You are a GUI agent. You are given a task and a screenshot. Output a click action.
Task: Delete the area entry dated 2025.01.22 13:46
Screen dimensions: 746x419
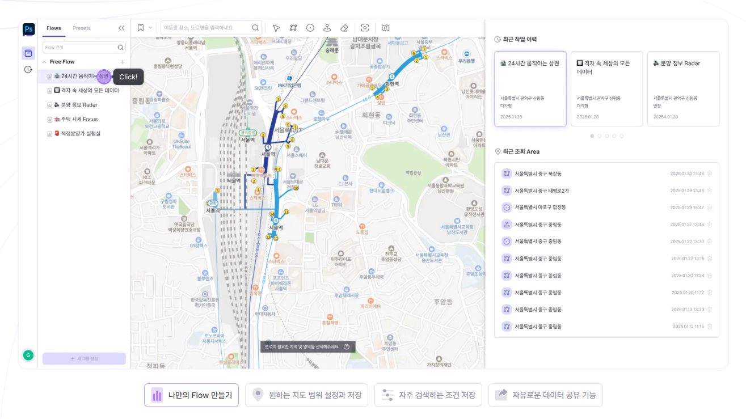(x=710, y=225)
